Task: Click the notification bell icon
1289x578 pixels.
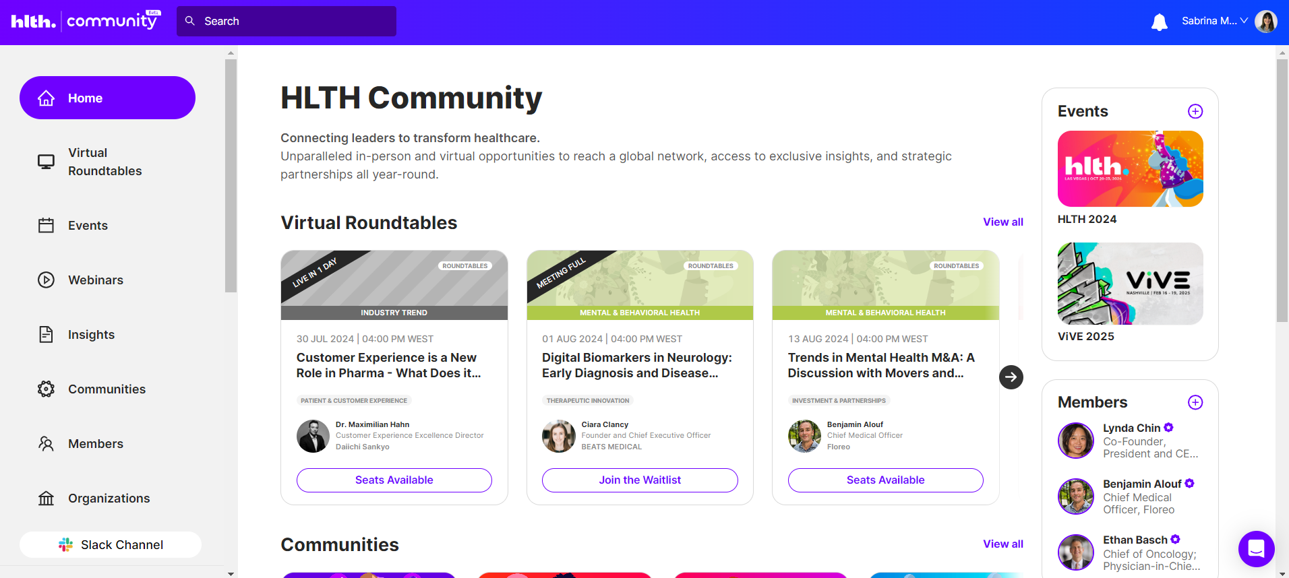Action: (x=1159, y=22)
